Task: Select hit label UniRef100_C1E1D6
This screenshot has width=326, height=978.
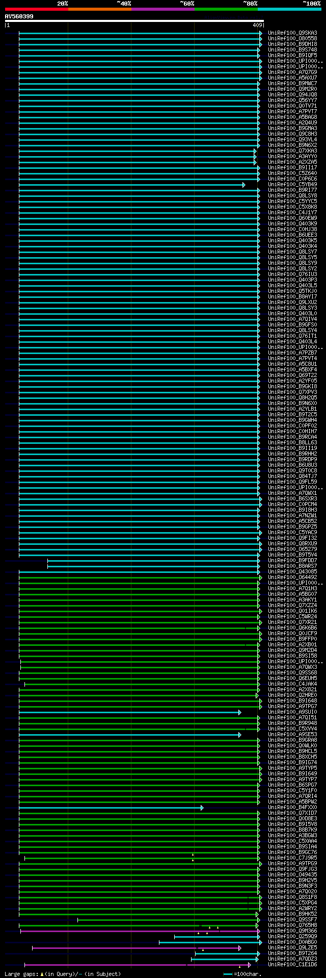Action: pos(292,965)
